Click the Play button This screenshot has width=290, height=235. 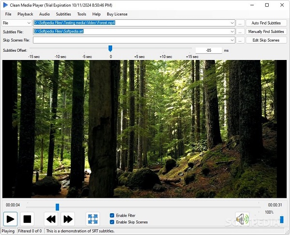pyautogui.click(x=10, y=219)
